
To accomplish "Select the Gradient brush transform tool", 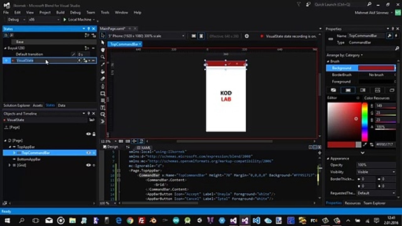I will 103,79.
